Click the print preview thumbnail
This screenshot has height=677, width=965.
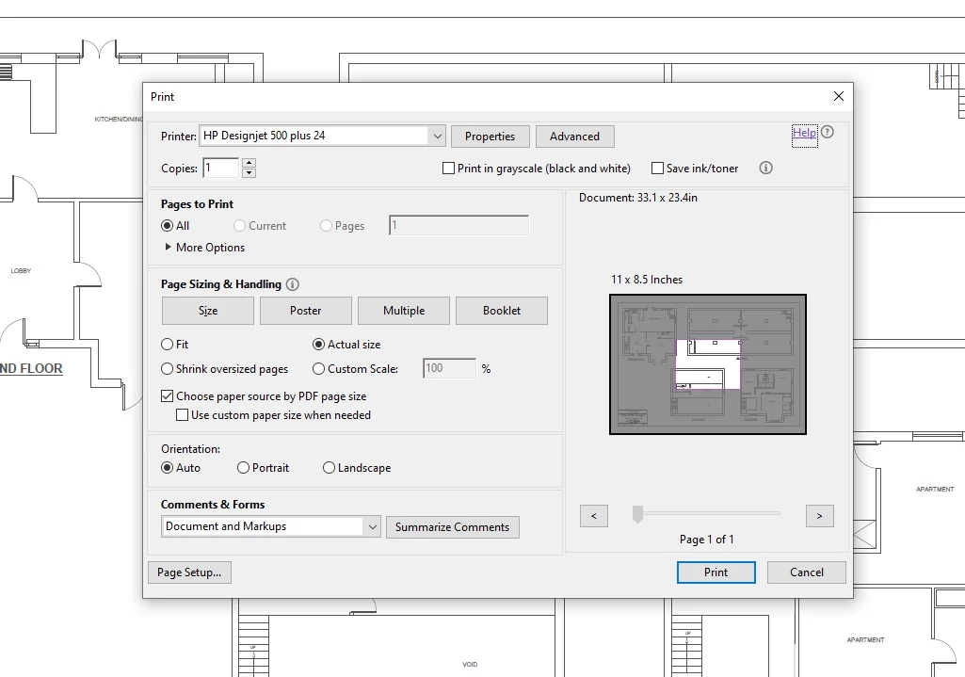pyautogui.click(x=708, y=364)
